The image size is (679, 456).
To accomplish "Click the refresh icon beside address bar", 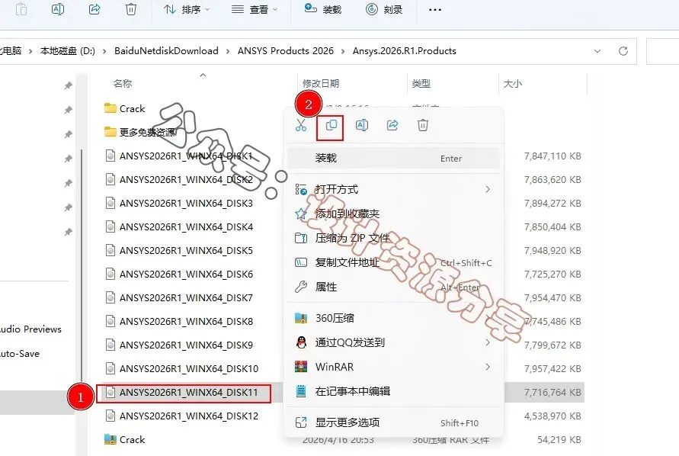I will coord(623,51).
